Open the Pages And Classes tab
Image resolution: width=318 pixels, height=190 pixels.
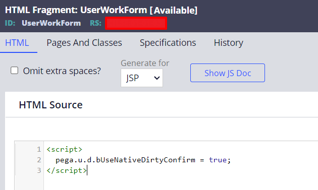[84, 43]
